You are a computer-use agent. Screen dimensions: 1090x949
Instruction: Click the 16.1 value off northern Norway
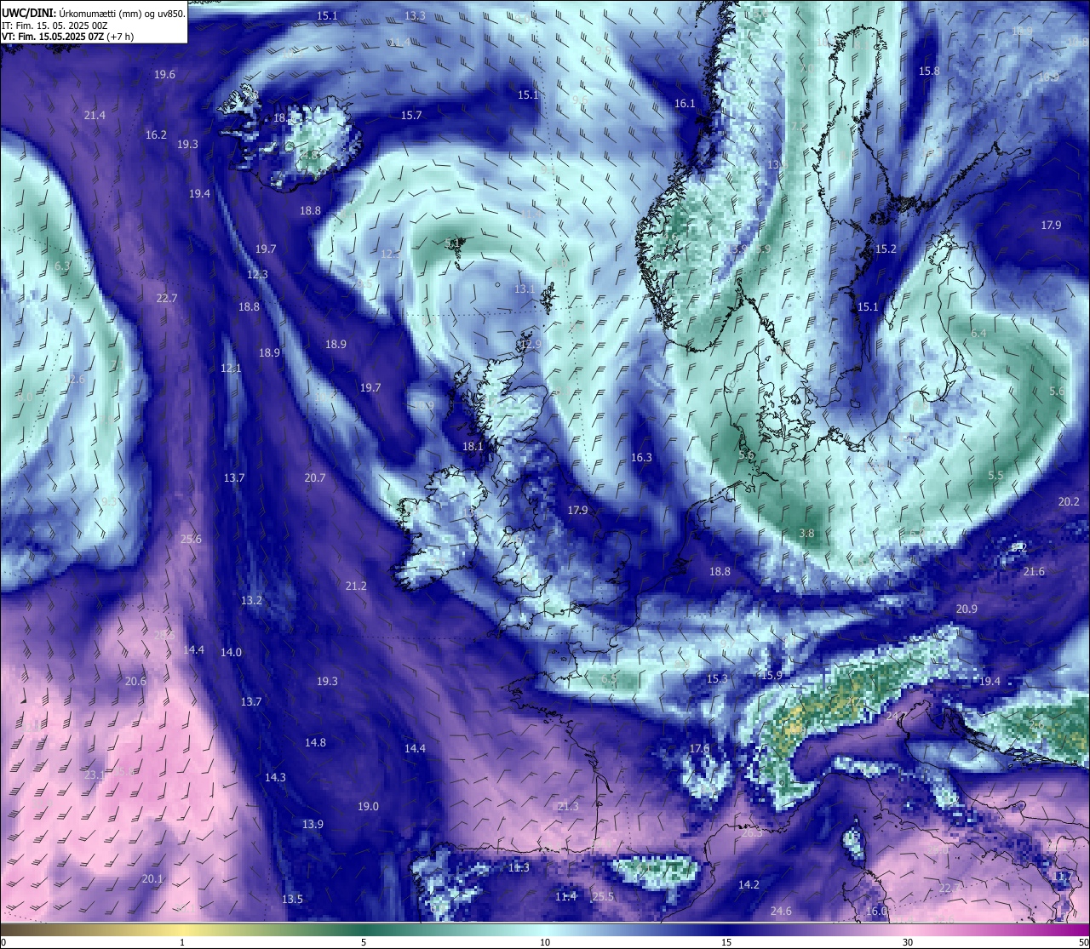coord(685,104)
